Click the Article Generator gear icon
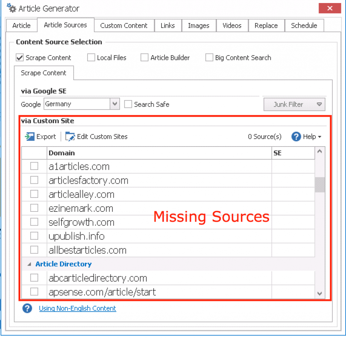The height and width of the screenshot is (338, 346). coord(11,8)
